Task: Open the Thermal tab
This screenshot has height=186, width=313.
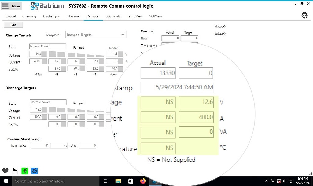Action: click(73, 16)
